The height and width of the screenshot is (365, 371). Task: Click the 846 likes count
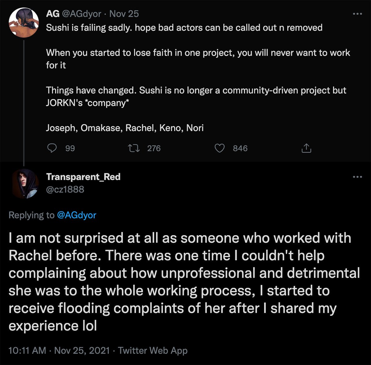[x=240, y=148]
